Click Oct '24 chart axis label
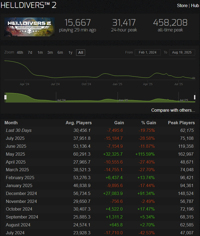Screen dimensions: 200x236 pos(86,84)
